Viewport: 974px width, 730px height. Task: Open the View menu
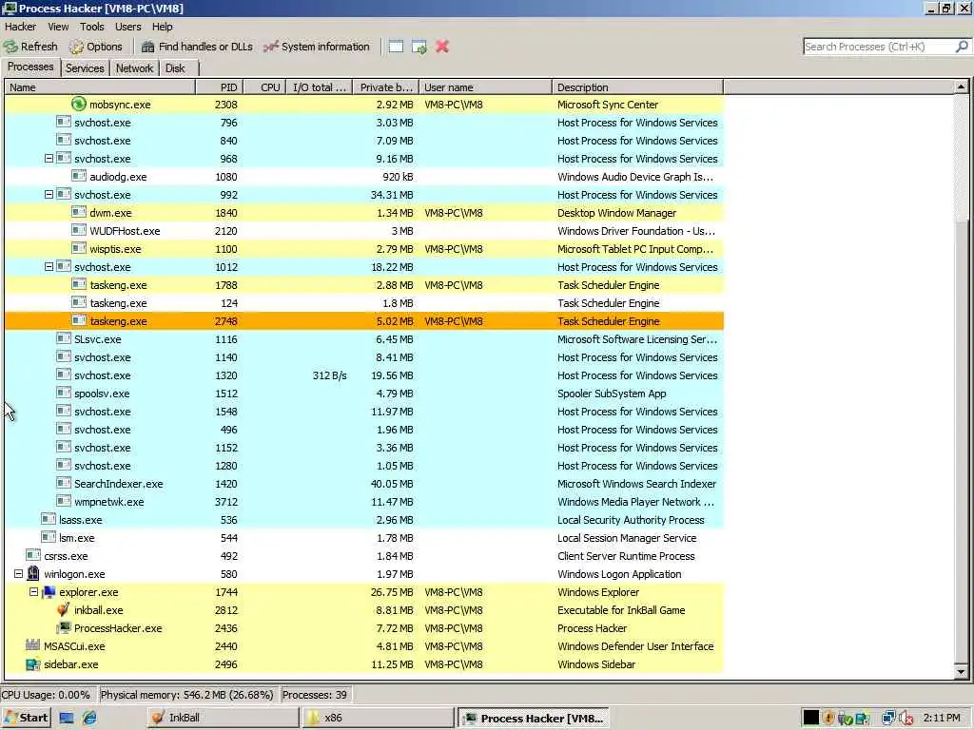[58, 27]
